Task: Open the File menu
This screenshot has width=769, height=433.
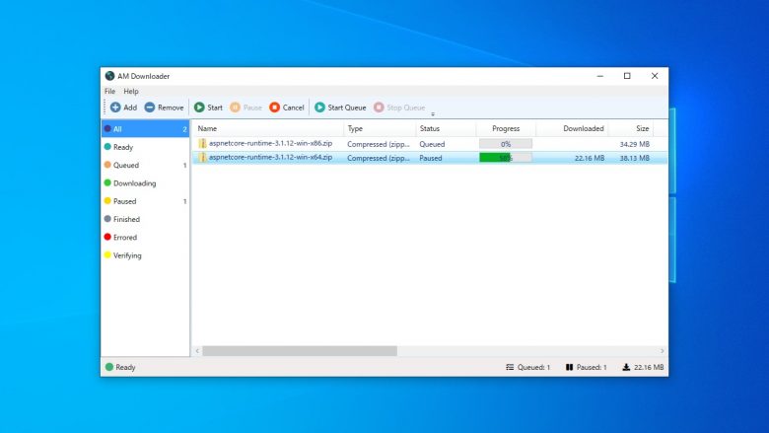Action: click(x=109, y=91)
